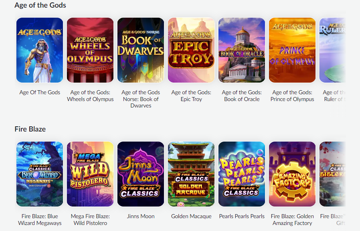Open the Age Of The Gods game thumbnail
The width and height of the screenshot is (360, 231).
coord(40,50)
